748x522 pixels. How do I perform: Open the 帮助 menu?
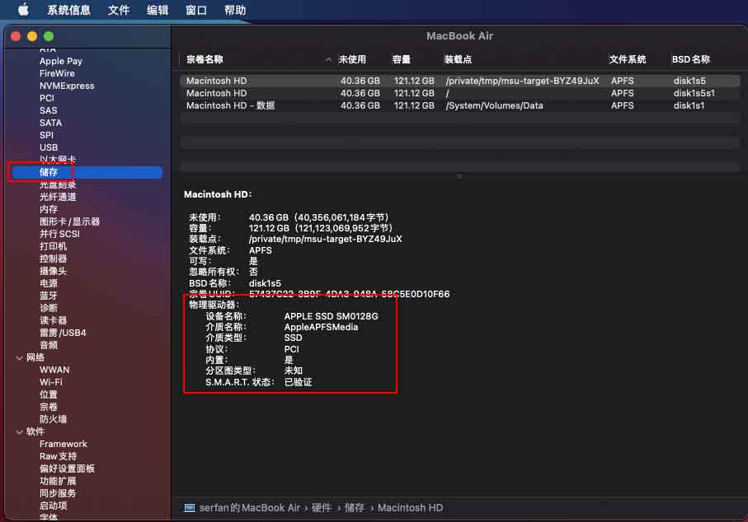(235, 10)
